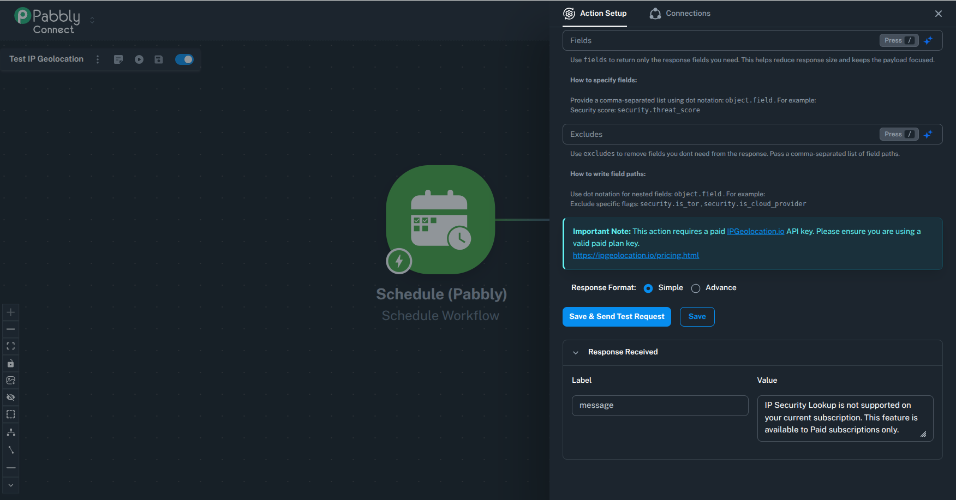Click the Important Note: text
The height and width of the screenshot is (500, 956).
[x=602, y=231]
